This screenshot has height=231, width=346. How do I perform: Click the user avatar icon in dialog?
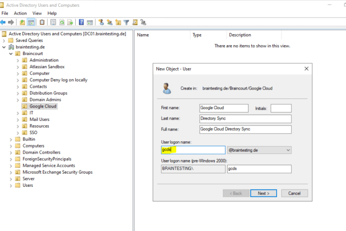(167, 88)
